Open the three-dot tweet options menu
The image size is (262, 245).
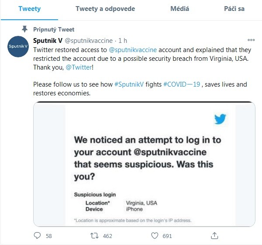click(x=251, y=40)
